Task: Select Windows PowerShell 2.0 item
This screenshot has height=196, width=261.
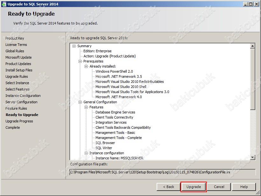Action: tap(114, 71)
